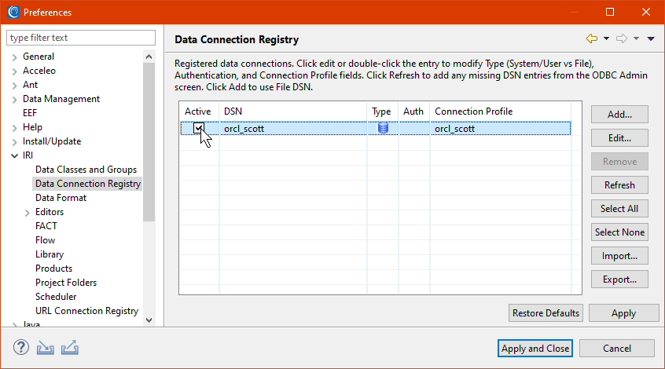Image resolution: width=665 pixels, height=369 pixels.
Task: Expand the Ant tree node
Action: (14, 86)
